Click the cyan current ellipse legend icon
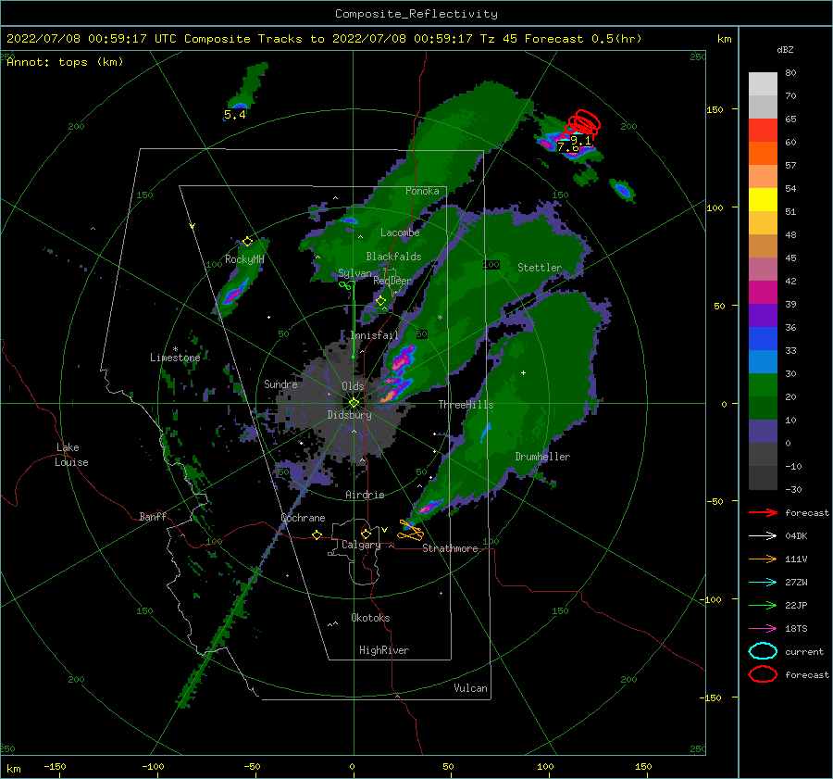Screen dimensions: 833x779 click(x=763, y=651)
